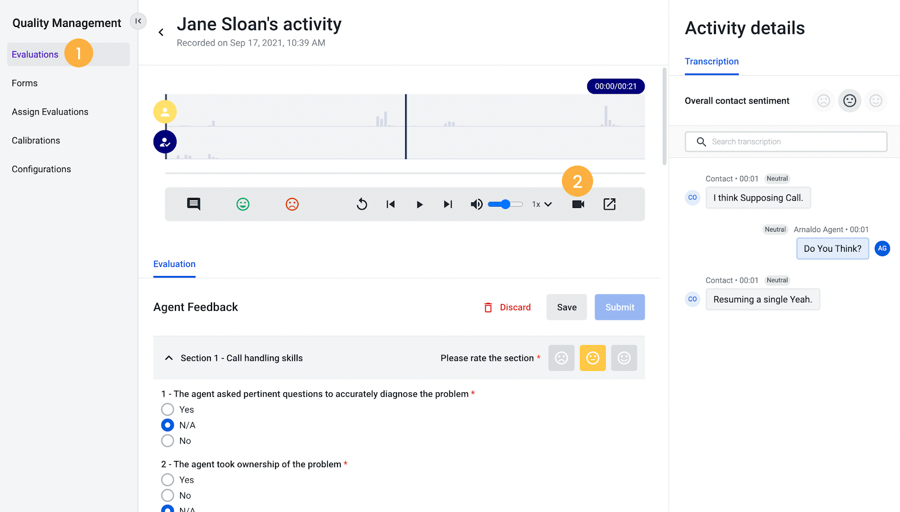Click the search magnifier icon
Image resolution: width=900 pixels, height=512 pixels.
pos(701,142)
